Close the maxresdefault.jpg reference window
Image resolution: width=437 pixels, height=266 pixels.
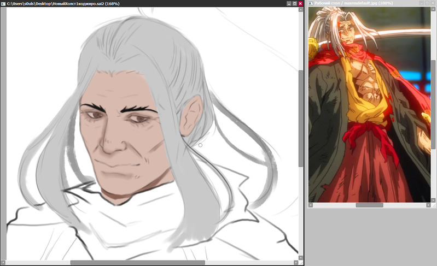[433, 3]
